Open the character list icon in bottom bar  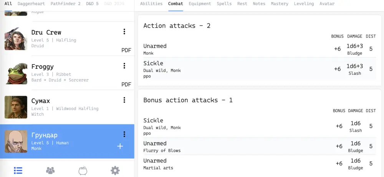click(x=18, y=170)
